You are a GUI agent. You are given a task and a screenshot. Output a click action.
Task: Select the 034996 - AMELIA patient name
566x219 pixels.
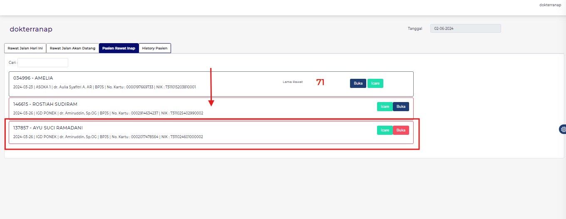pyautogui.click(x=33, y=78)
